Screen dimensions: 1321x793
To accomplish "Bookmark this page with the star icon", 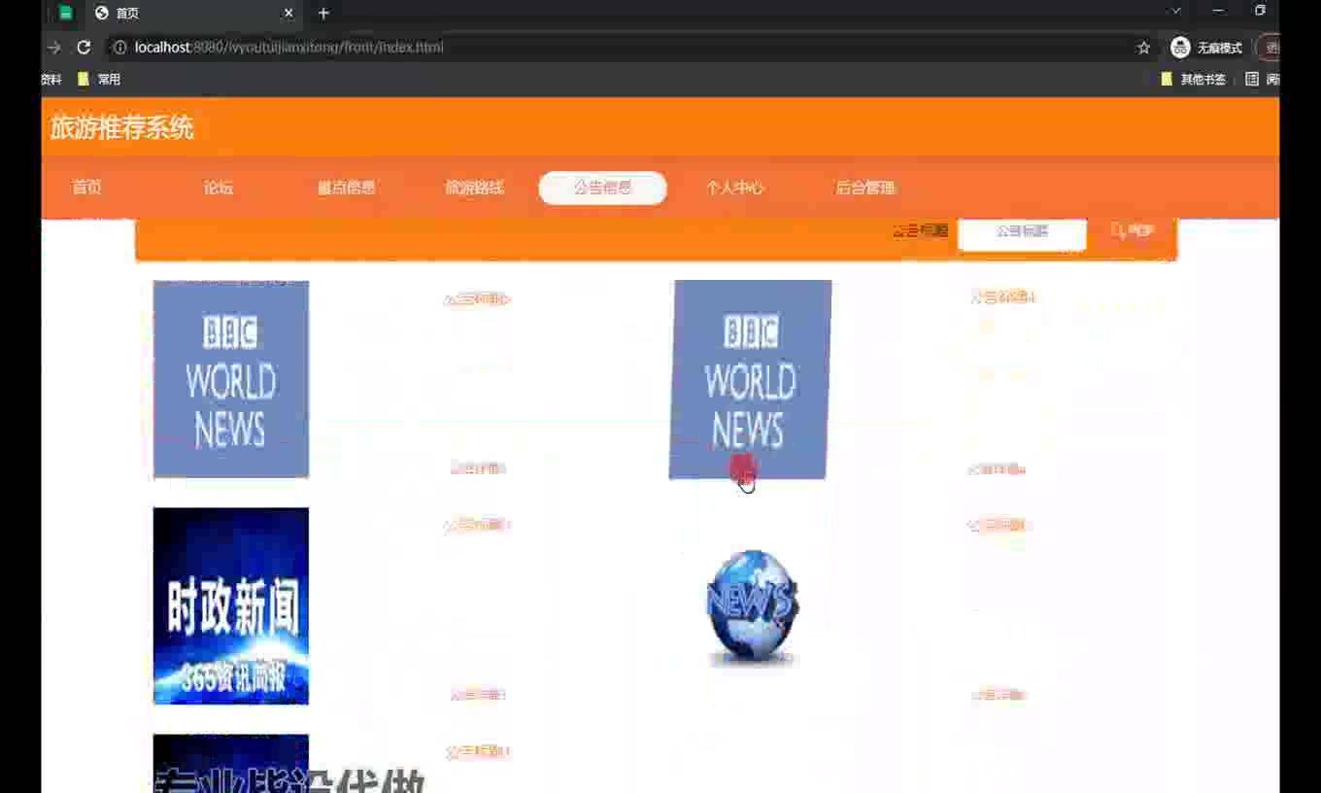I will (x=1143, y=48).
